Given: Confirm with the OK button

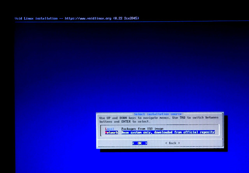Looking at the screenshot, I should click(140, 143).
